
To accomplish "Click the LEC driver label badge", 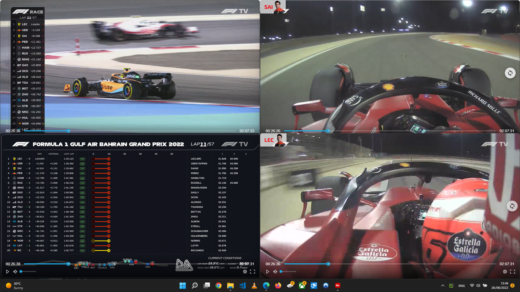I will [274, 140].
